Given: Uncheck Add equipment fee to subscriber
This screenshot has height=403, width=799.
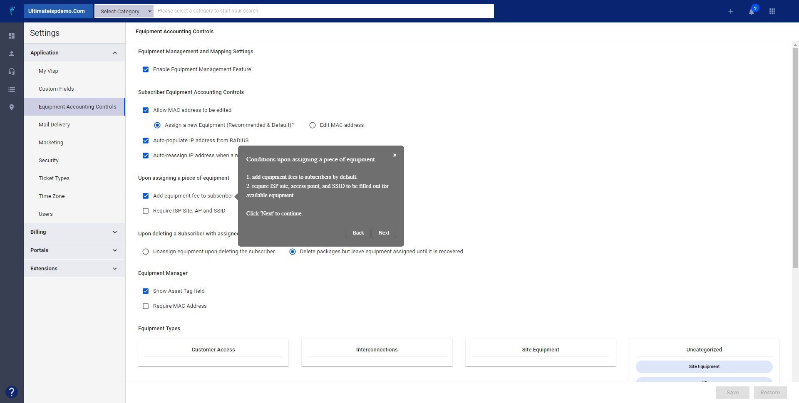Looking at the screenshot, I should [x=146, y=196].
